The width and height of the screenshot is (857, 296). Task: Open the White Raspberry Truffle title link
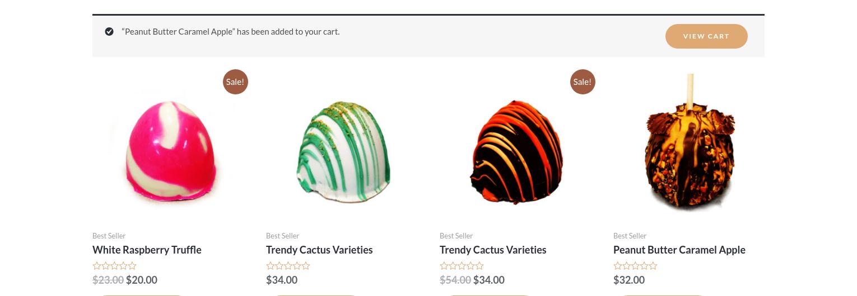tap(147, 250)
